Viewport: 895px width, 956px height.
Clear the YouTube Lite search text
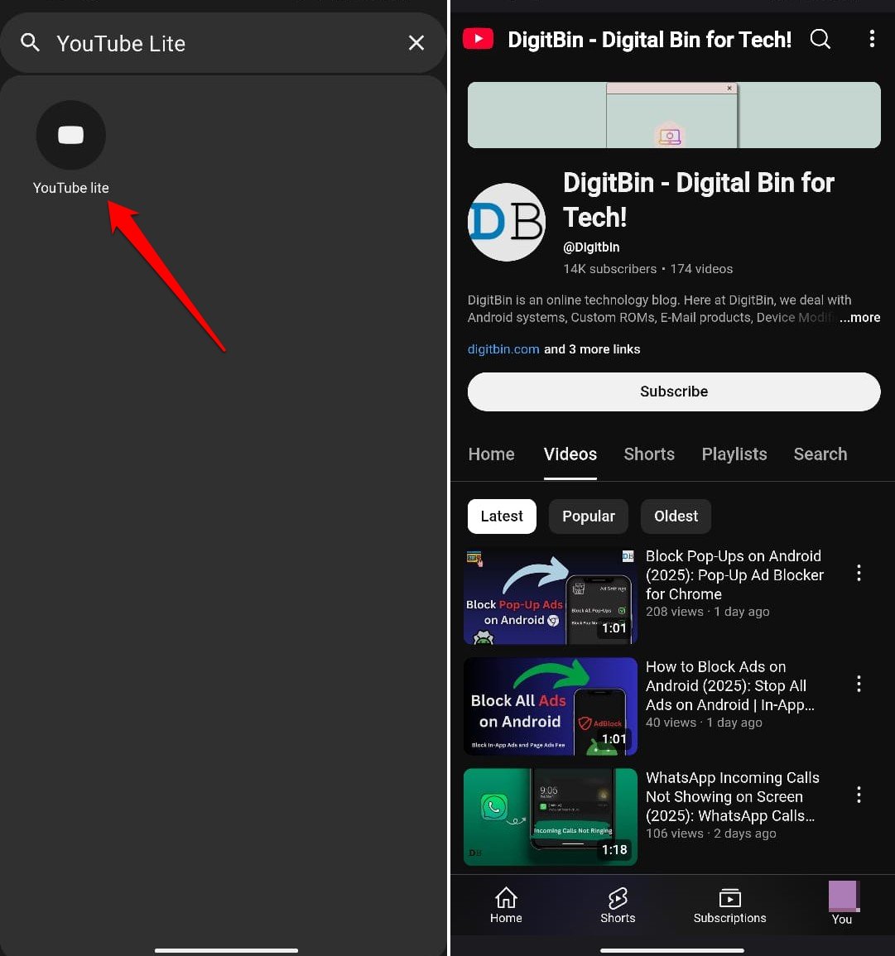click(x=416, y=43)
